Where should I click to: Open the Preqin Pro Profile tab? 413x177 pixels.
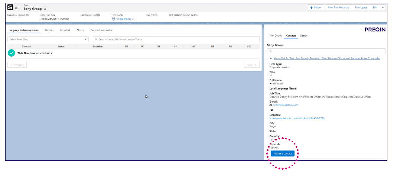click(101, 30)
